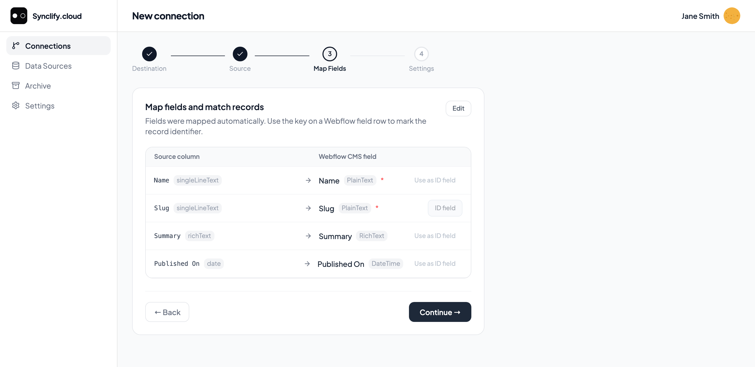Screen dimensions: 755x367
Task: Click the Jane Smith user name
Action: (x=700, y=16)
